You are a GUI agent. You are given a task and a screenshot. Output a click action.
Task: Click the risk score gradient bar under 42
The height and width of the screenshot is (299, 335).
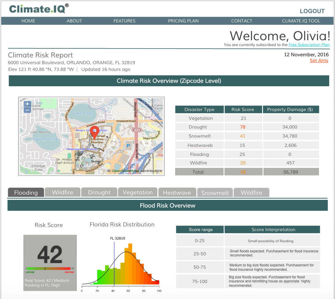click(x=48, y=268)
